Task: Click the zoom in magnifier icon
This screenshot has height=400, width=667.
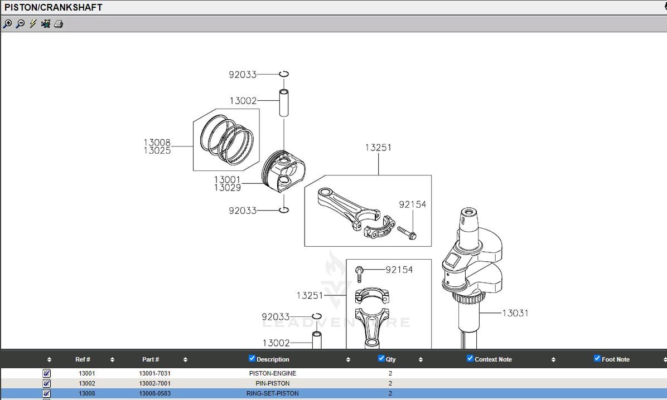Action: pos(7,23)
